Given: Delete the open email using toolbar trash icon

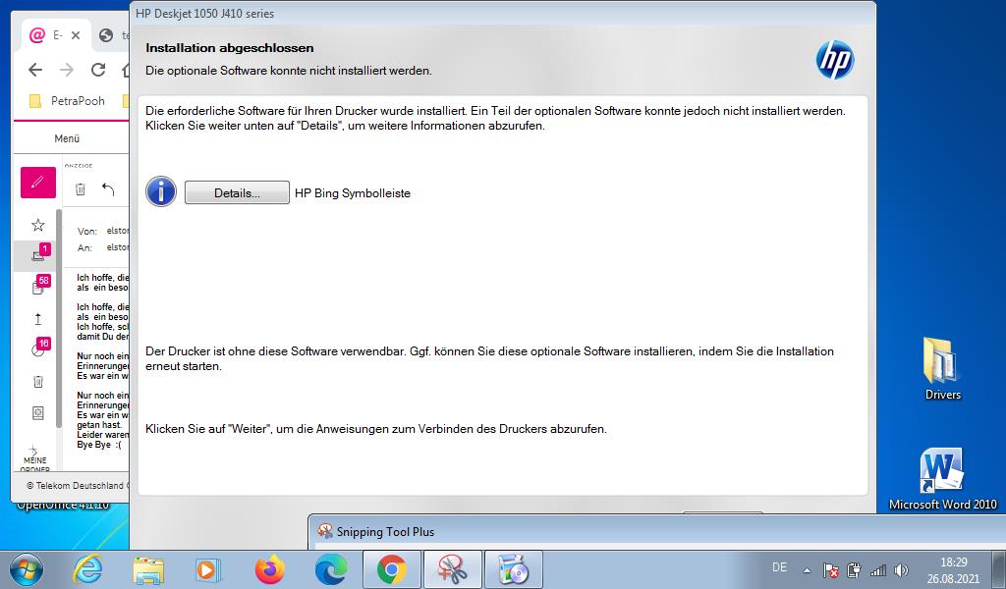Looking at the screenshot, I should tap(81, 189).
